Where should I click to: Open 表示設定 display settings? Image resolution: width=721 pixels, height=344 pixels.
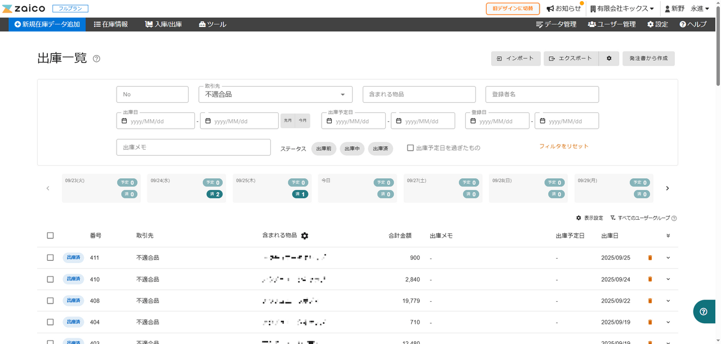pos(589,218)
